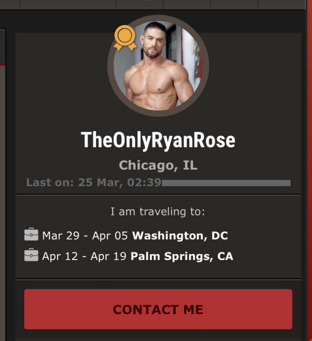The height and width of the screenshot is (341, 312).
Task: Select the Washington, DC destination
Action: click(x=180, y=236)
